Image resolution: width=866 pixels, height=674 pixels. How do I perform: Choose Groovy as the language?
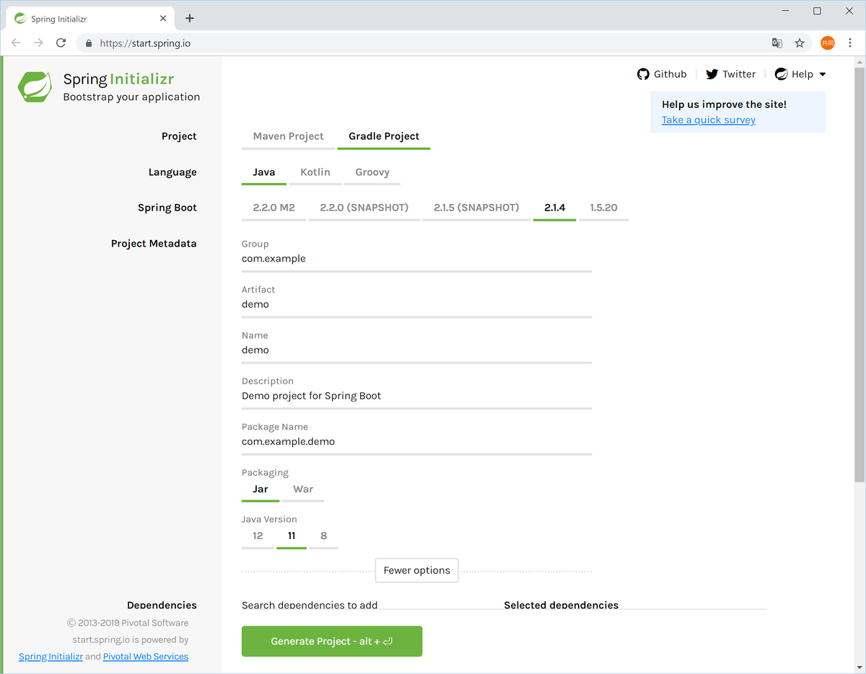pos(372,172)
